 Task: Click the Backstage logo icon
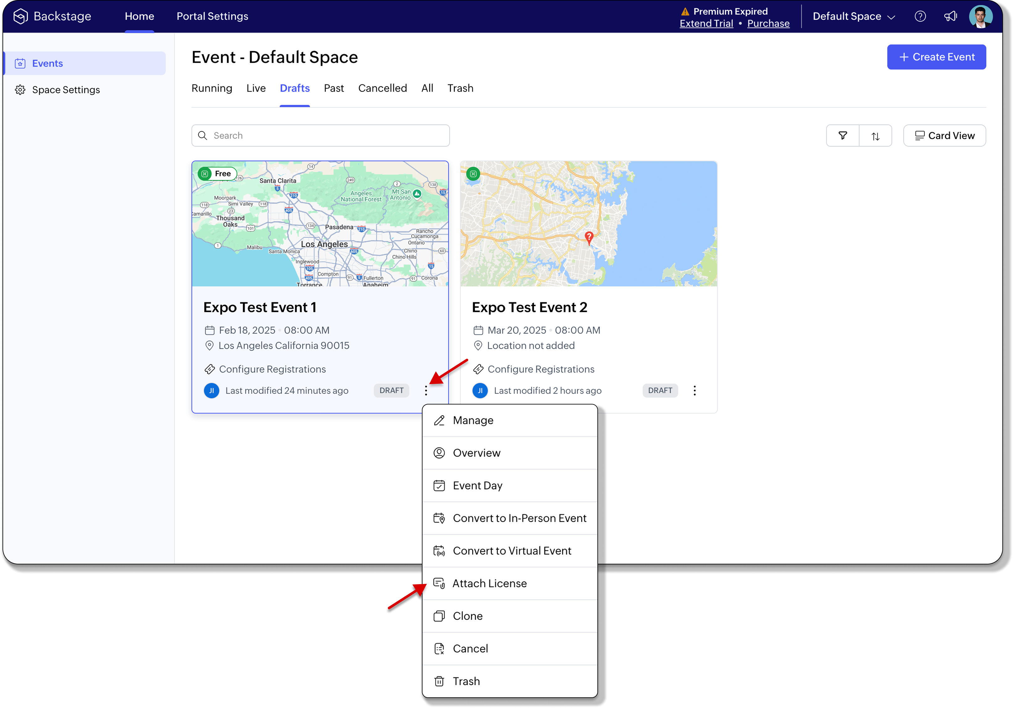coord(20,16)
